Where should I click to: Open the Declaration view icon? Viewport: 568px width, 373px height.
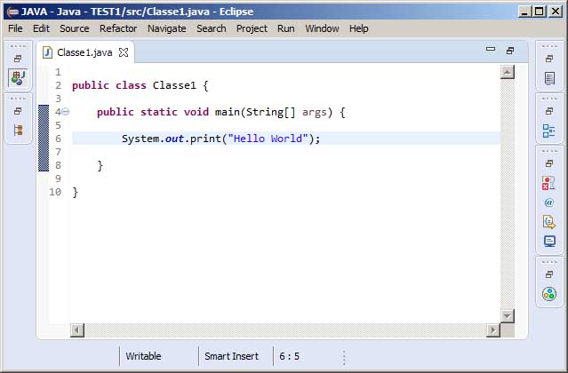[548, 222]
